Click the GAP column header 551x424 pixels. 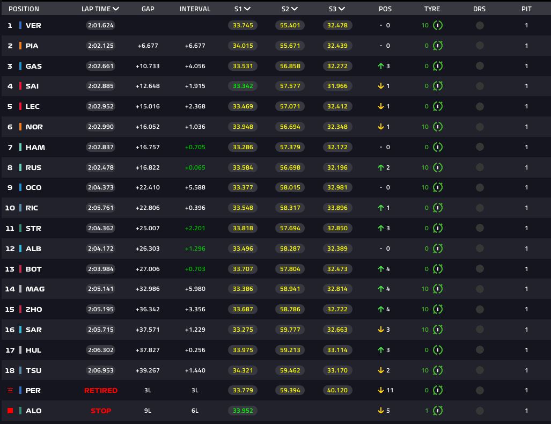coord(148,9)
